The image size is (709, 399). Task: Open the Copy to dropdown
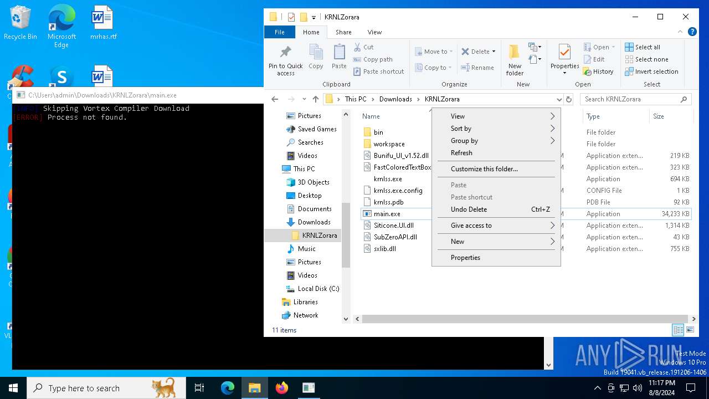434,68
